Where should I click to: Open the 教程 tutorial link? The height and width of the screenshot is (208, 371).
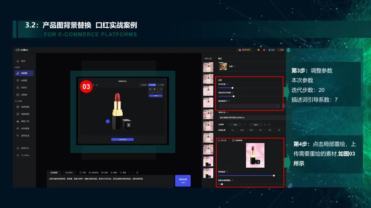tap(123, 173)
